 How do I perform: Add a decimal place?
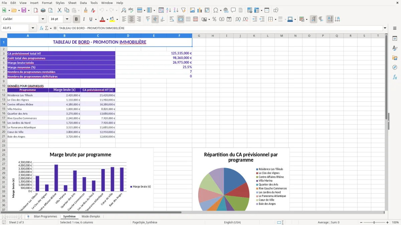238,19
